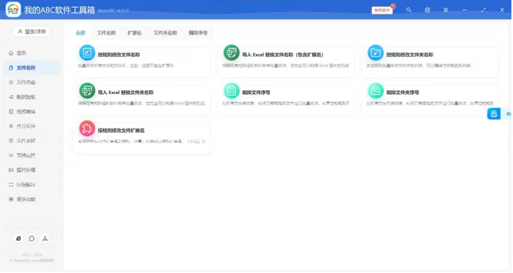Screen dimensions: 513x273
Task: Click the blue cloud floating button
Action: [x=494, y=113]
